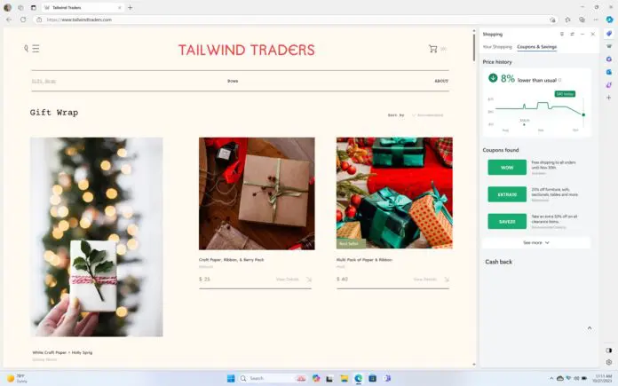The height and width of the screenshot is (386, 618).
Task: Add an app to sidebar with plus icon
Action: coord(609,98)
